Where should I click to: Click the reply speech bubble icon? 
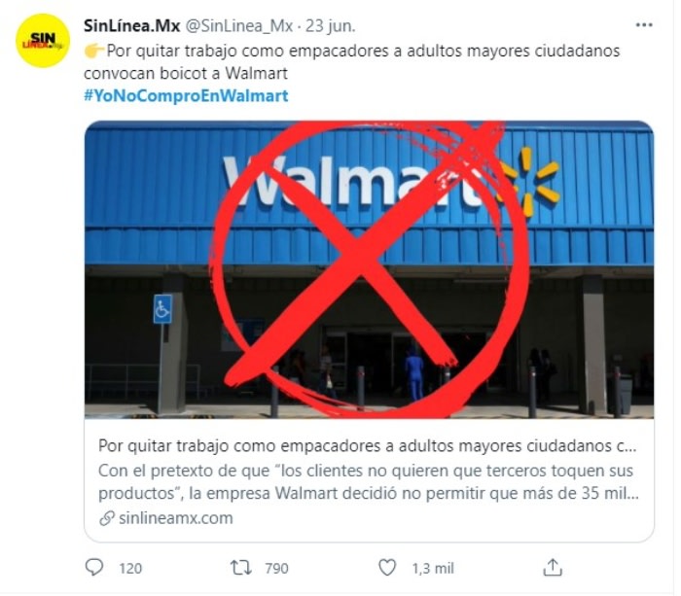pos(94,567)
